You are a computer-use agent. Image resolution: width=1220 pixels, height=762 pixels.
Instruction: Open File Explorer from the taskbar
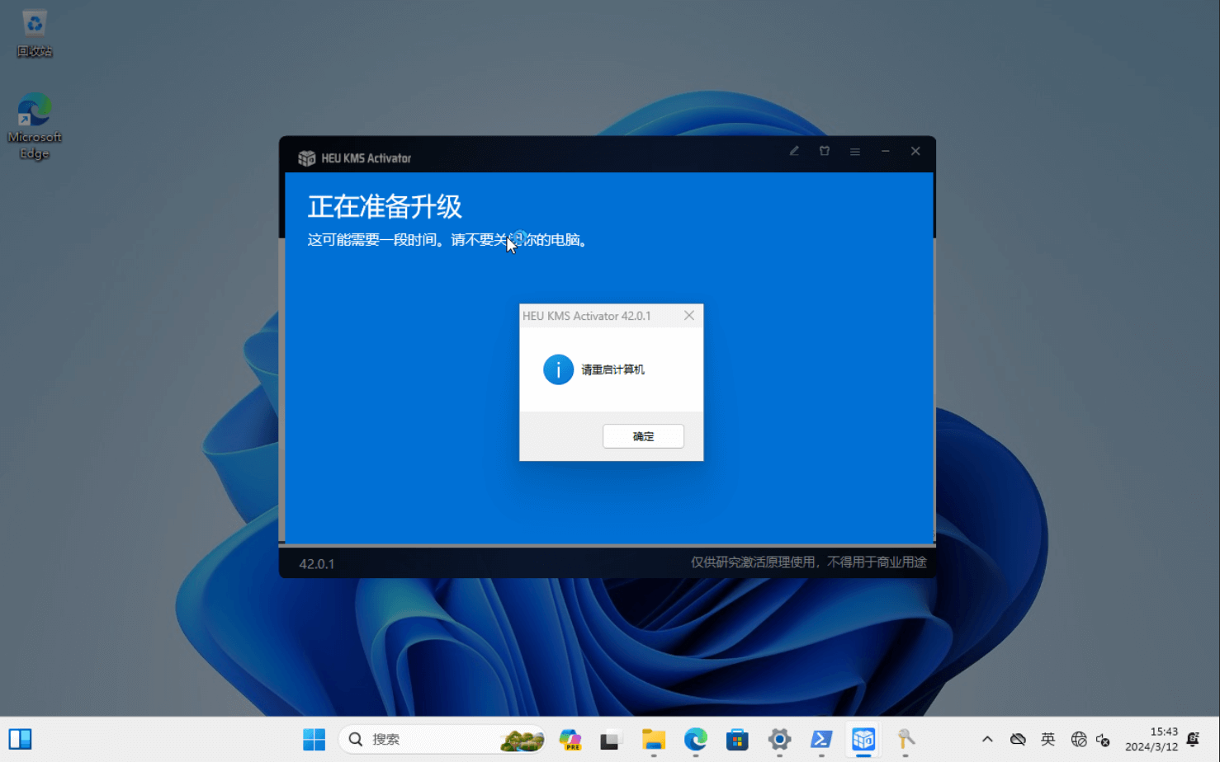(653, 740)
